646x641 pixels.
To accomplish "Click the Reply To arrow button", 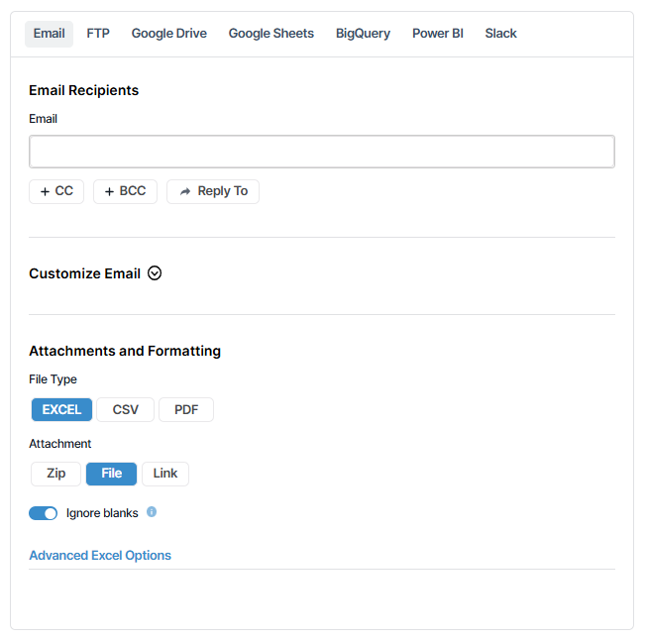I will [213, 191].
